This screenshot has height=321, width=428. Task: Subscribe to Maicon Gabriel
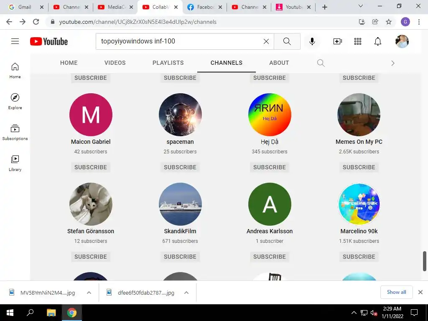click(x=91, y=167)
